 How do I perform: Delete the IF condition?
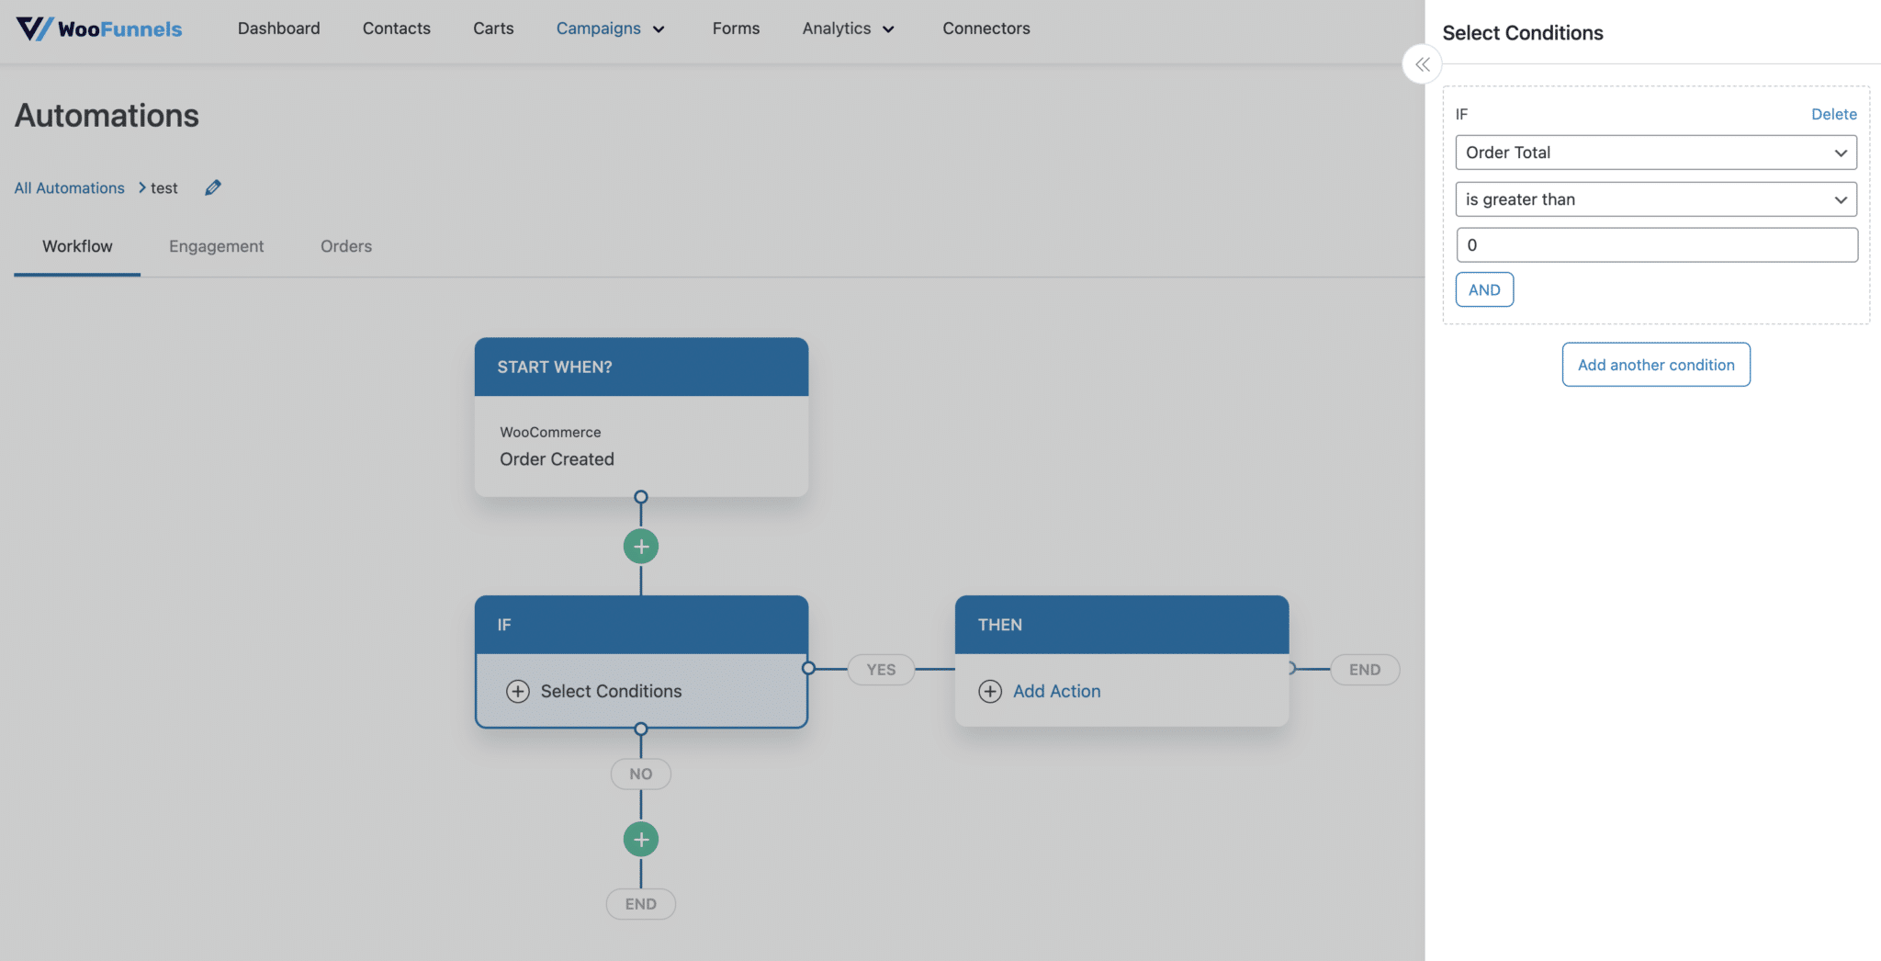coord(1833,114)
